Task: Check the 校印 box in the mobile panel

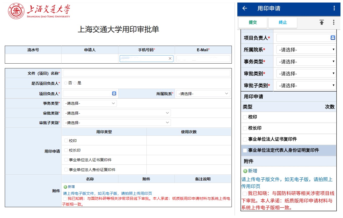Action: coord(245,117)
